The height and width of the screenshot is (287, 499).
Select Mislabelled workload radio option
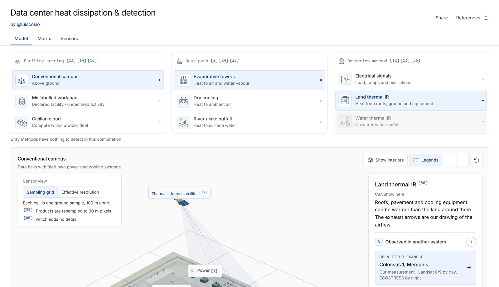click(x=88, y=101)
